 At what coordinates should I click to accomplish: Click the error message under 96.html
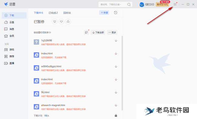[x=63, y=96]
